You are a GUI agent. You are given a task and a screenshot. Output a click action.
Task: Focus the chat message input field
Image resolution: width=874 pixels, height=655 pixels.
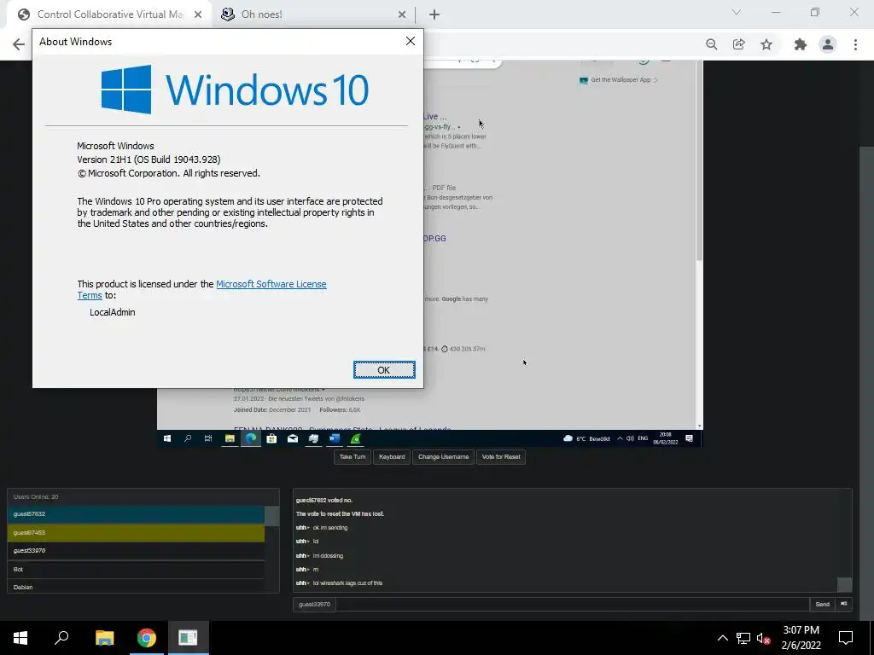click(573, 605)
